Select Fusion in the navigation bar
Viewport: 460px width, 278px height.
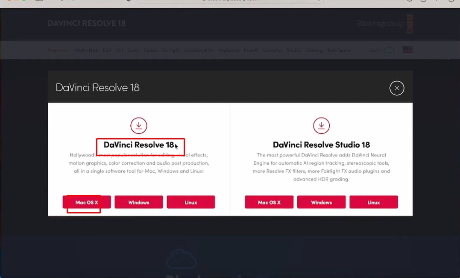tap(151, 50)
